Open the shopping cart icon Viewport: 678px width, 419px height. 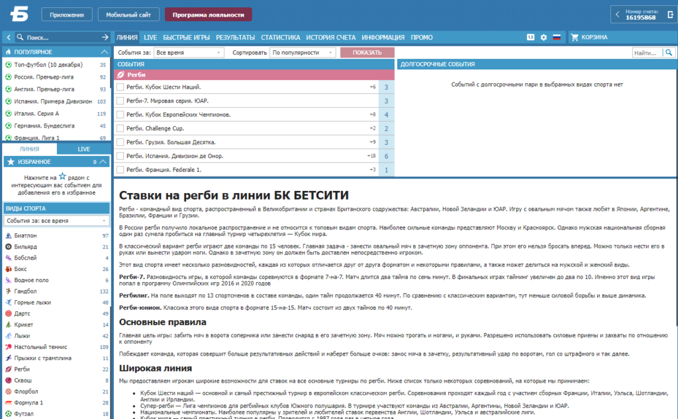click(x=575, y=38)
